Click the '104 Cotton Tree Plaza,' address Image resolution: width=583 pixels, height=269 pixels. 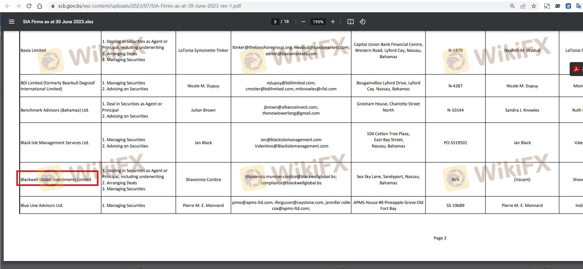coord(388,134)
